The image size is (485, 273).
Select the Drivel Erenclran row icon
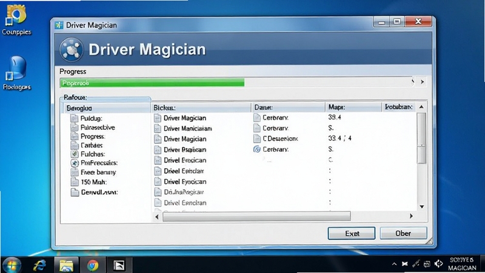(x=158, y=203)
